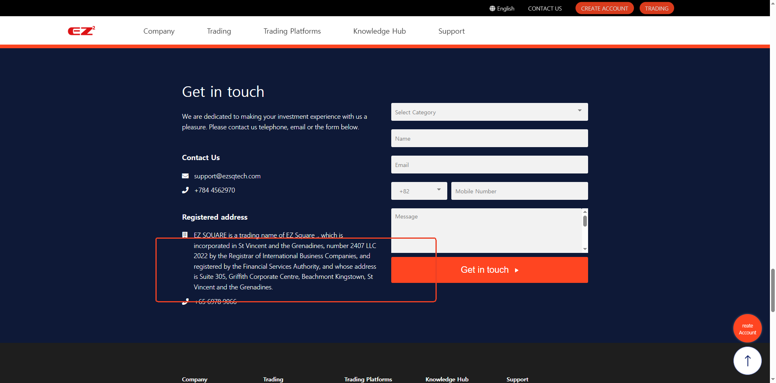Click the building icon near registered address
Screen dimensions: 776x383
pos(185,235)
